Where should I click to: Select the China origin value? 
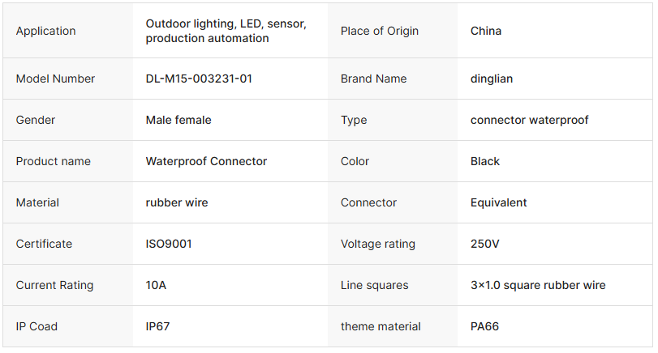click(x=486, y=31)
